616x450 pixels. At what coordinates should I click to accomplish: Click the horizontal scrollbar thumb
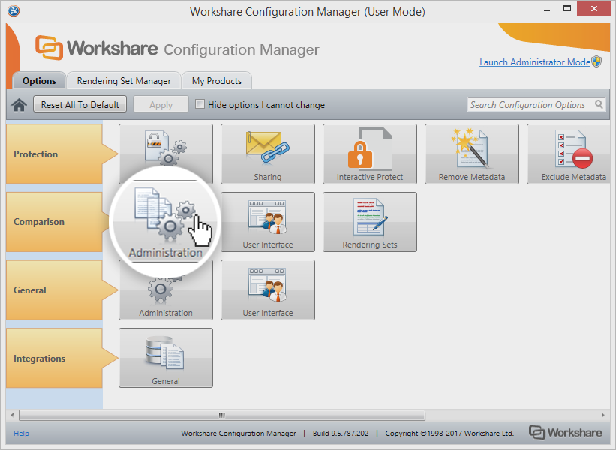222,415
